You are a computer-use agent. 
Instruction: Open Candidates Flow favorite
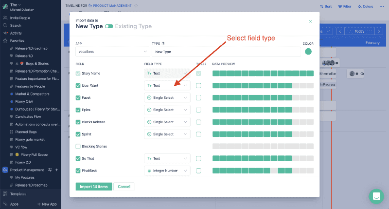pos(28,117)
